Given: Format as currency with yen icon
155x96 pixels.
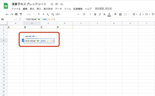Looking at the screenshot, I should pyautogui.click(x=39, y=14).
